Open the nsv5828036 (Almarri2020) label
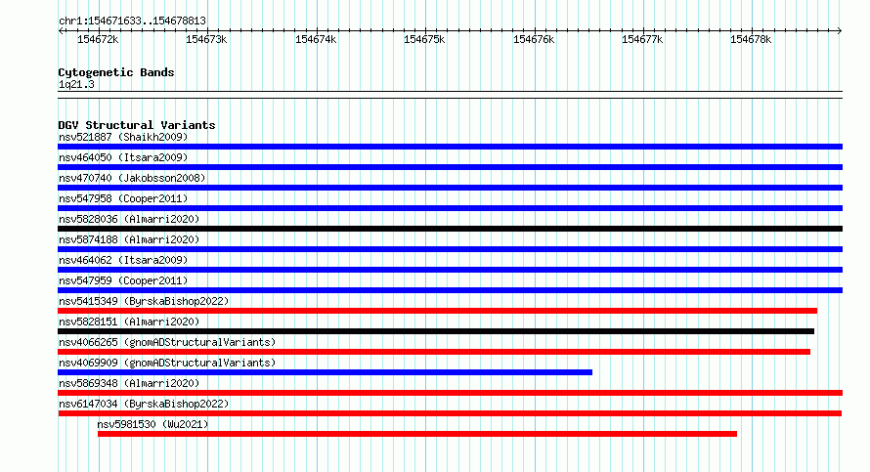Screen dimensions: 870x472 pyautogui.click(x=129, y=219)
